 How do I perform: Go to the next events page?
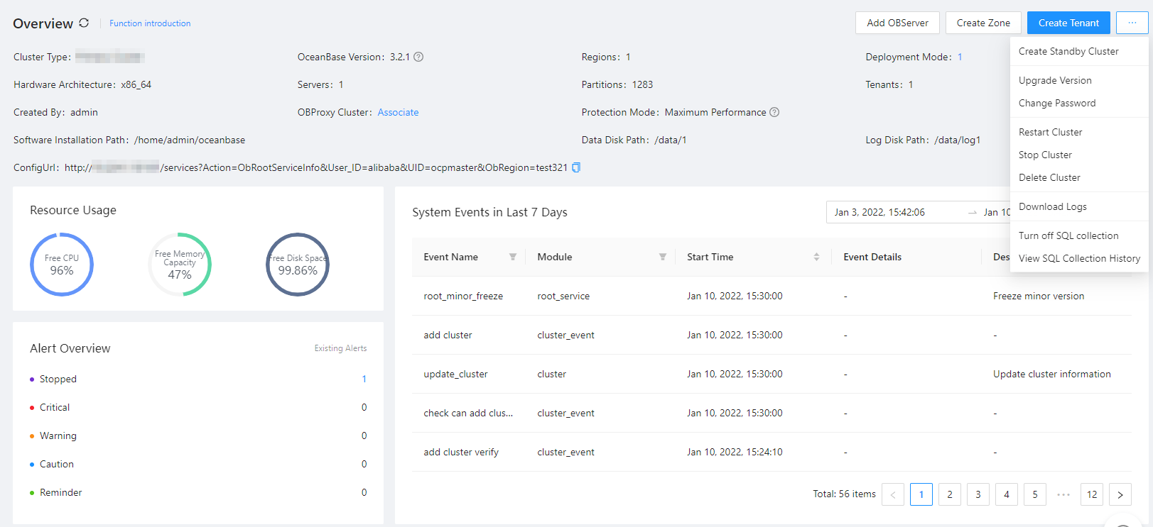click(x=1120, y=494)
